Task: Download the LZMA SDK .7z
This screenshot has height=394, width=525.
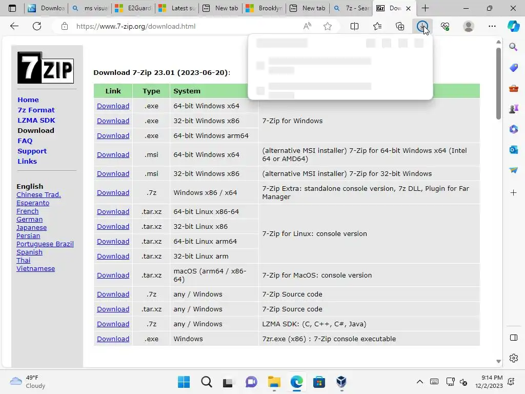Action: 113,324
